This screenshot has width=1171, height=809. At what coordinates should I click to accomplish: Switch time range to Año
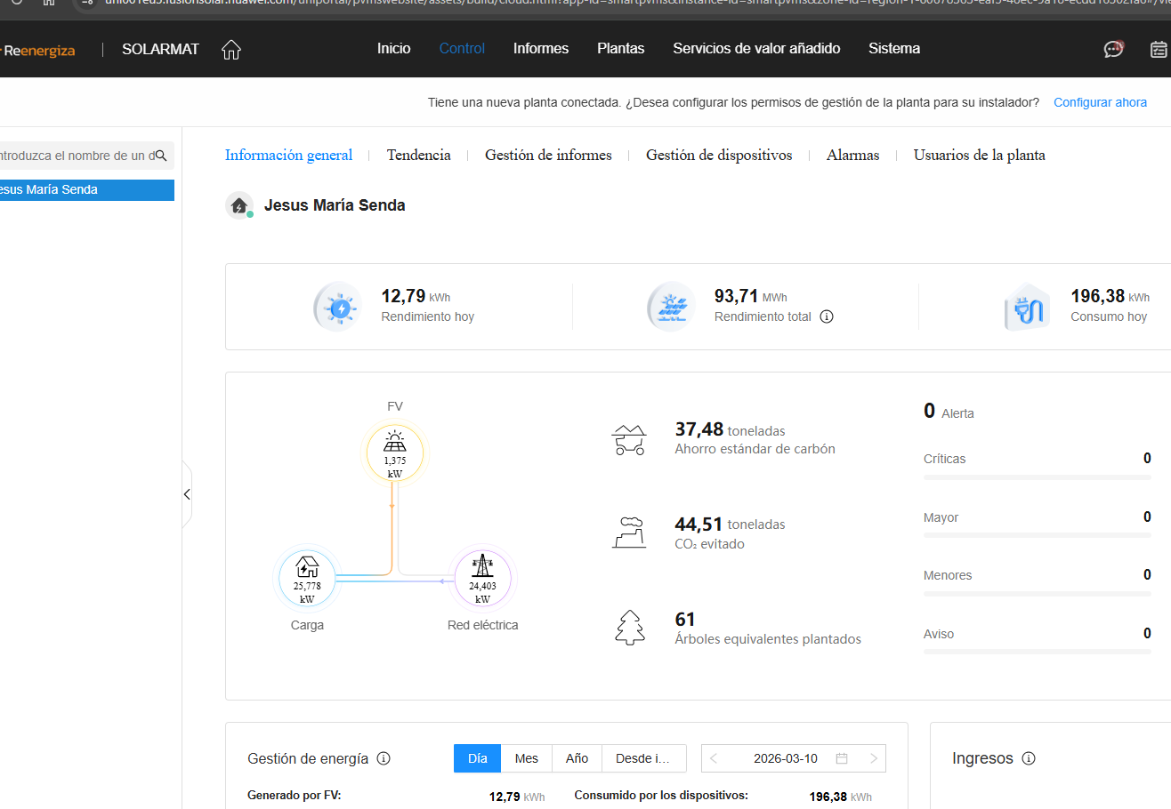(x=577, y=758)
